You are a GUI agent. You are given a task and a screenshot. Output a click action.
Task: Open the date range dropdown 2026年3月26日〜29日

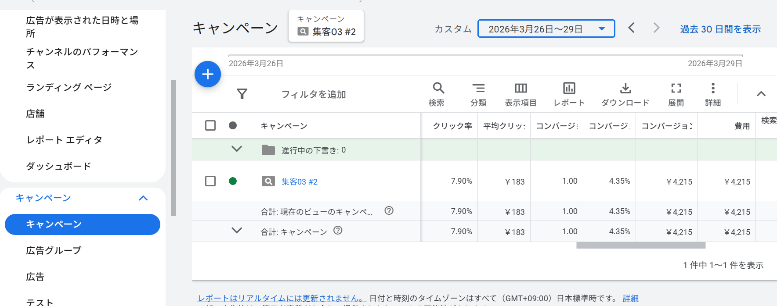click(546, 28)
